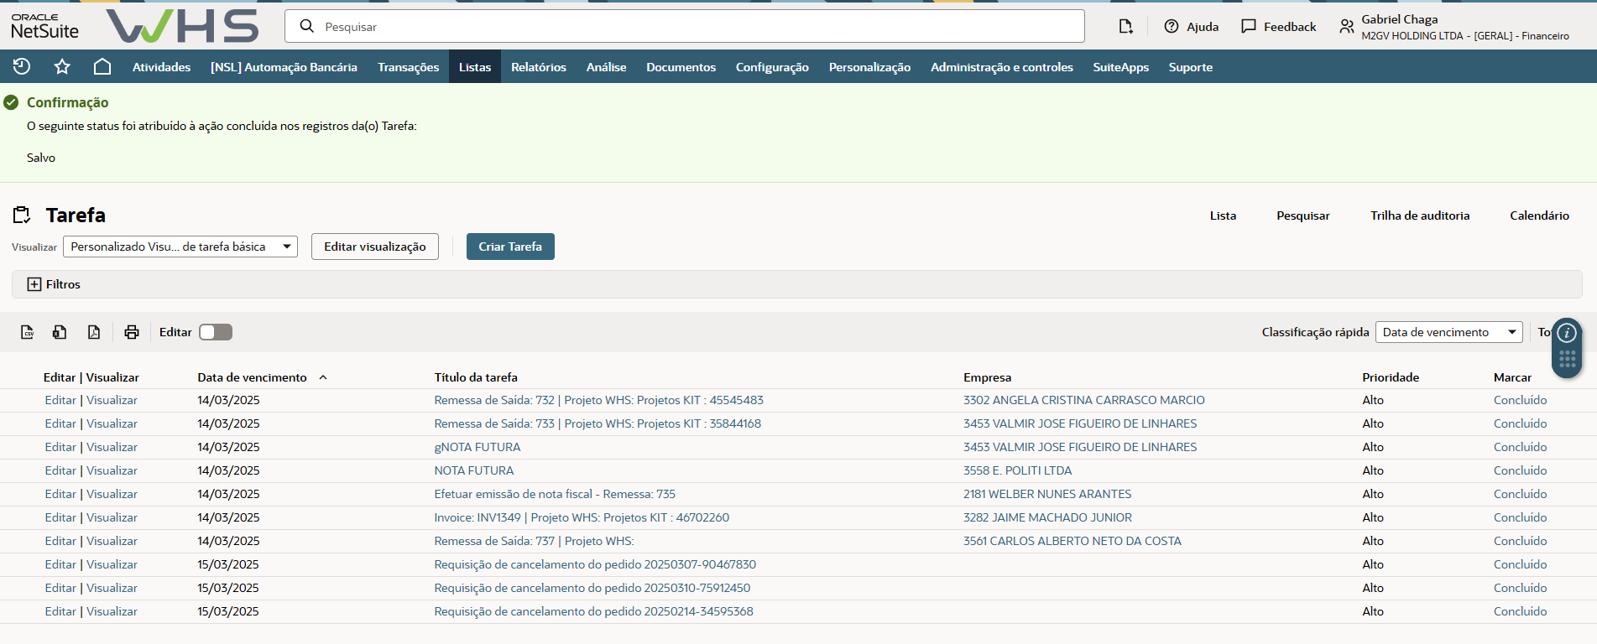The width and height of the screenshot is (1597, 644).
Task: Open Recent Records history icon
Action: pyautogui.click(x=22, y=66)
